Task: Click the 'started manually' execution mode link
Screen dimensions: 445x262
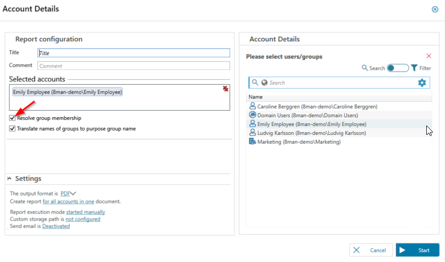Action: (86, 212)
